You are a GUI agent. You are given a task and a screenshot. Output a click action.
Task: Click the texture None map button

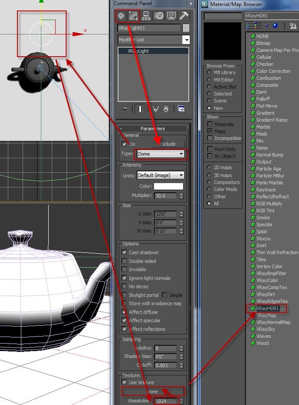[x=153, y=391]
